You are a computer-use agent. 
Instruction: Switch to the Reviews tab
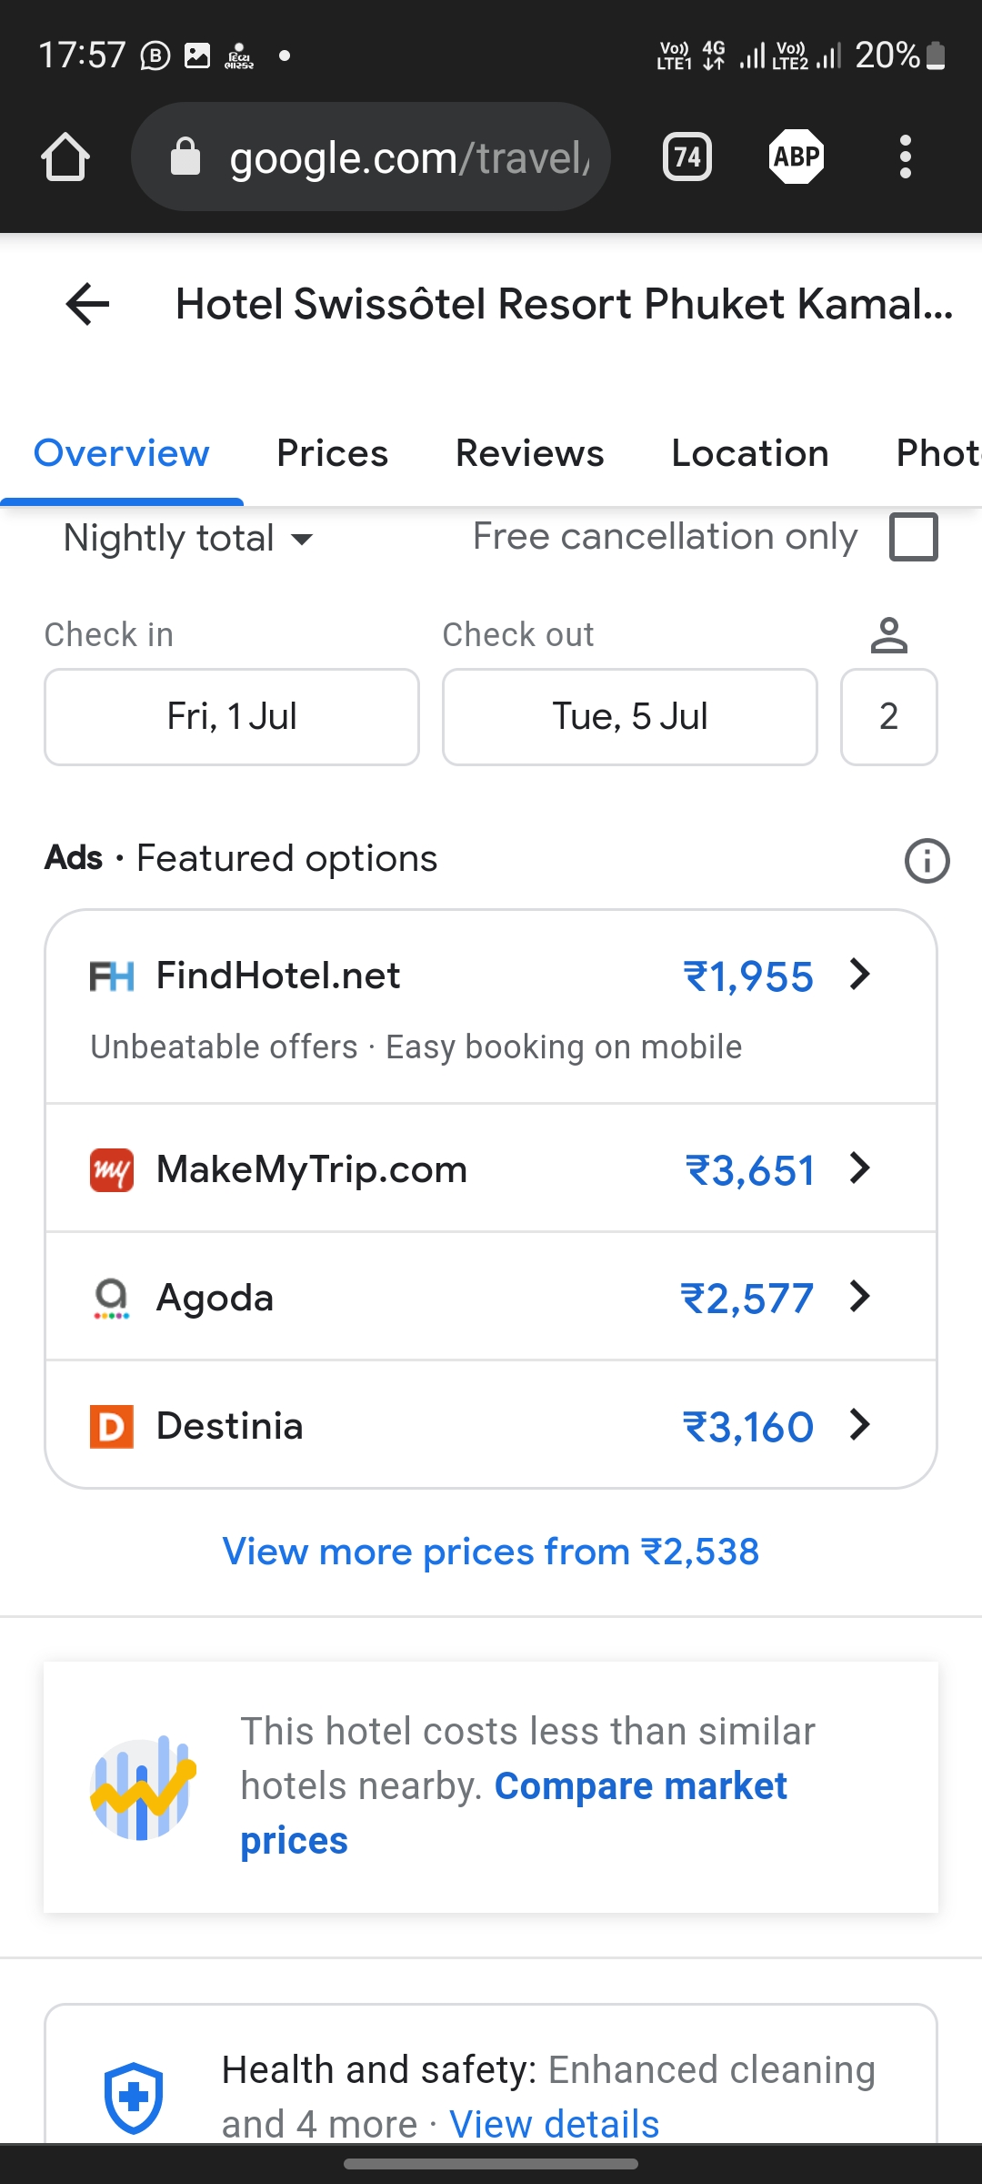(x=529, y=453)
